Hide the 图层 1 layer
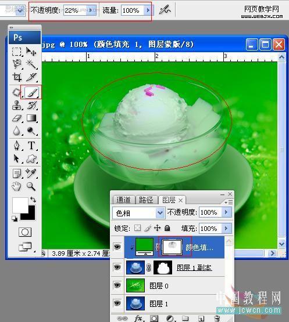 coord(117,303)
